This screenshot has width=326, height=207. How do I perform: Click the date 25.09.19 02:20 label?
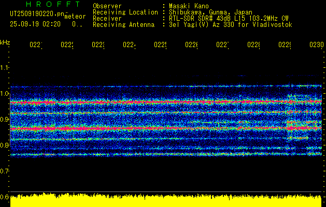coord(35,24)
